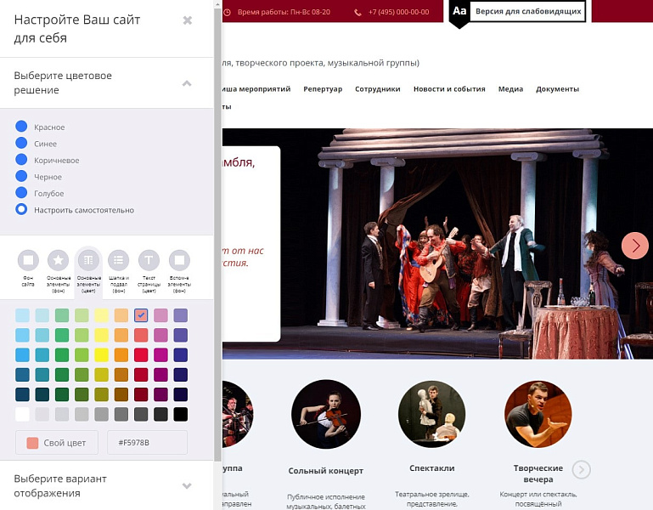Click 'Версия для слабовидящих' button
The width and height of the screenshot is (653, 510).
pyautogui.click(x=527, y=11)
